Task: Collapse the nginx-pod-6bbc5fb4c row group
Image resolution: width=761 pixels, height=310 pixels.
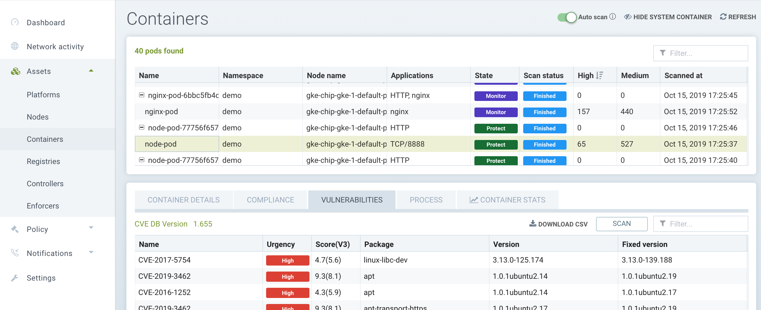Action: tap(141, 95)
